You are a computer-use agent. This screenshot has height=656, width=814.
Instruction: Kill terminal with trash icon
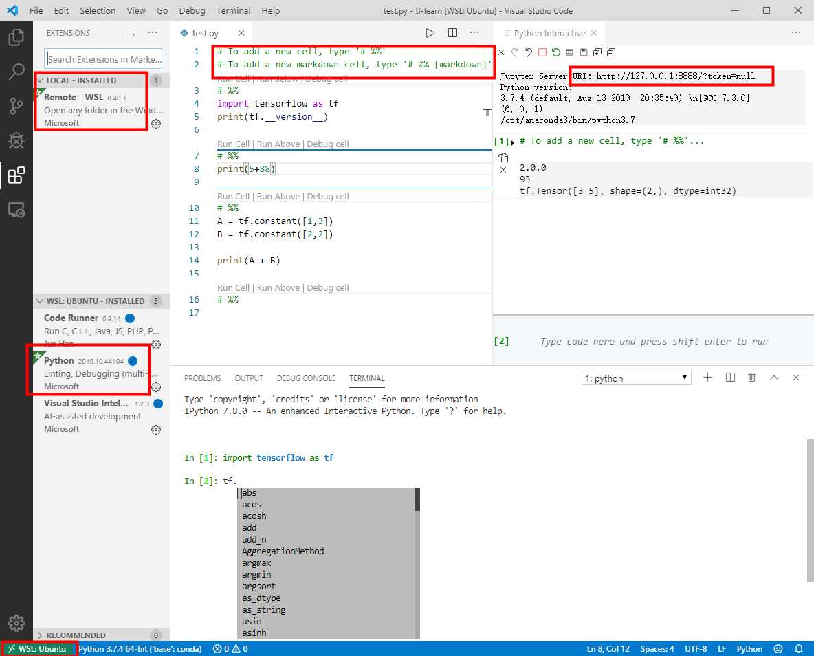(x=751, y=378)
